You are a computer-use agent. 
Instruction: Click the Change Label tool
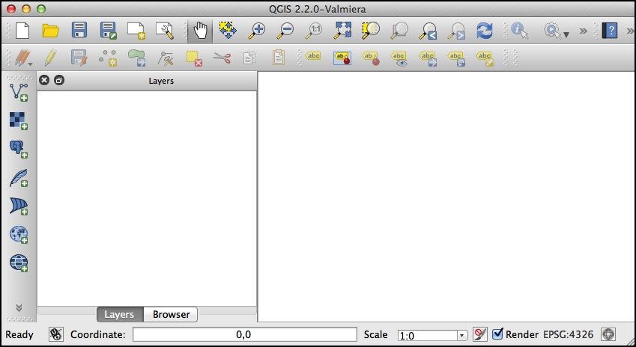click(x=485, y=58)
